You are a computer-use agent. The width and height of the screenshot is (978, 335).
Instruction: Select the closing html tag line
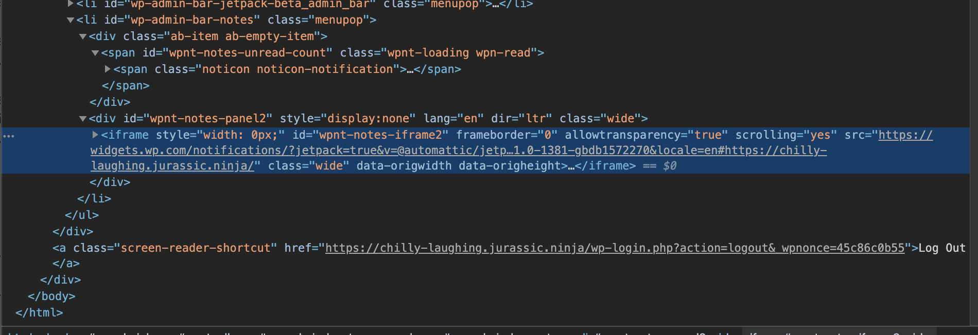coord(39,313)
